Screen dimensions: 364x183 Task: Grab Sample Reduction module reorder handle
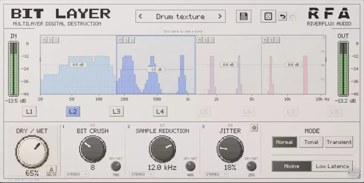pos(162,125)
